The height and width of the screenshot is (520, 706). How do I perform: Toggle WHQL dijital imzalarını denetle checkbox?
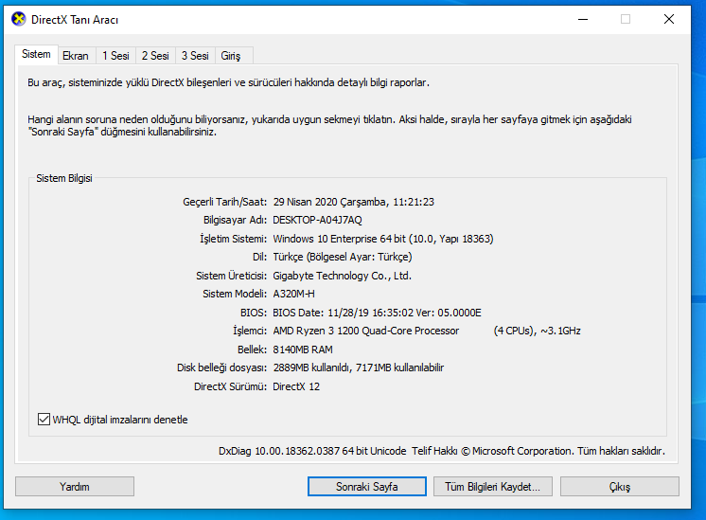(44, 420)
